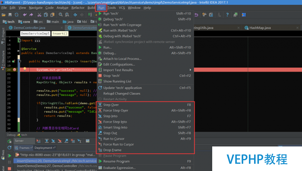The image size is (302, 171).
Task: Click Show Execution Point icon in debug toolbar
Action: coord(39,141)
